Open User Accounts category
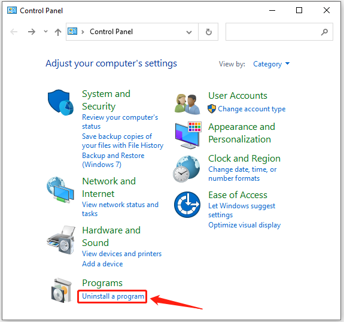This screenshot has height=322, width=344. click(238, 96)
